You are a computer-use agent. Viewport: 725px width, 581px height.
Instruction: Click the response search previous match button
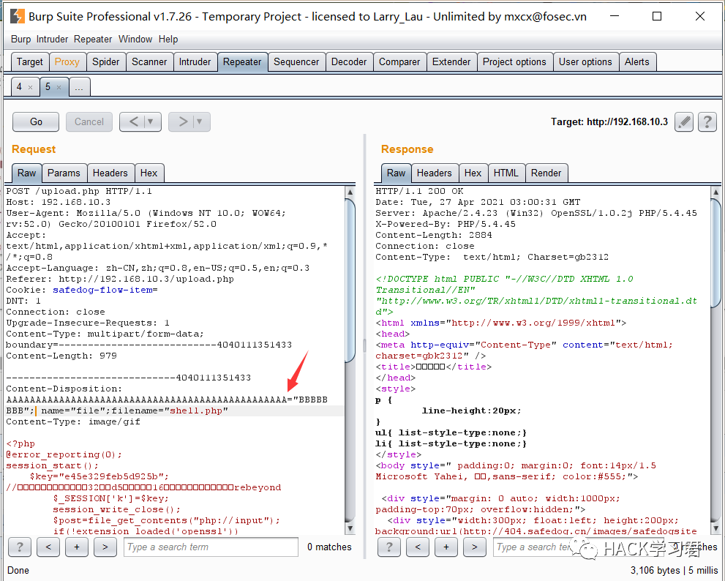click(418, 547)
